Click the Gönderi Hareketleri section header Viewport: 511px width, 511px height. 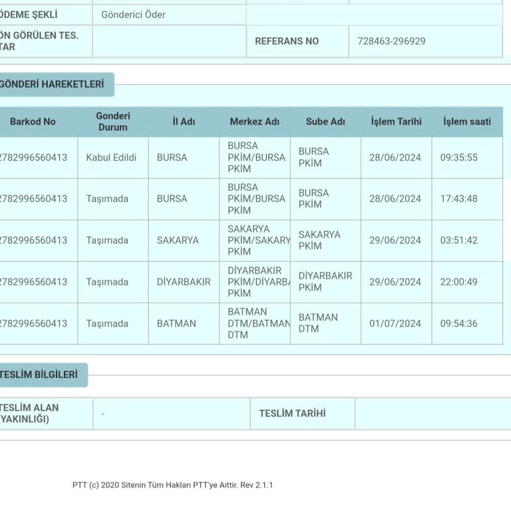(x=53, y=85)
